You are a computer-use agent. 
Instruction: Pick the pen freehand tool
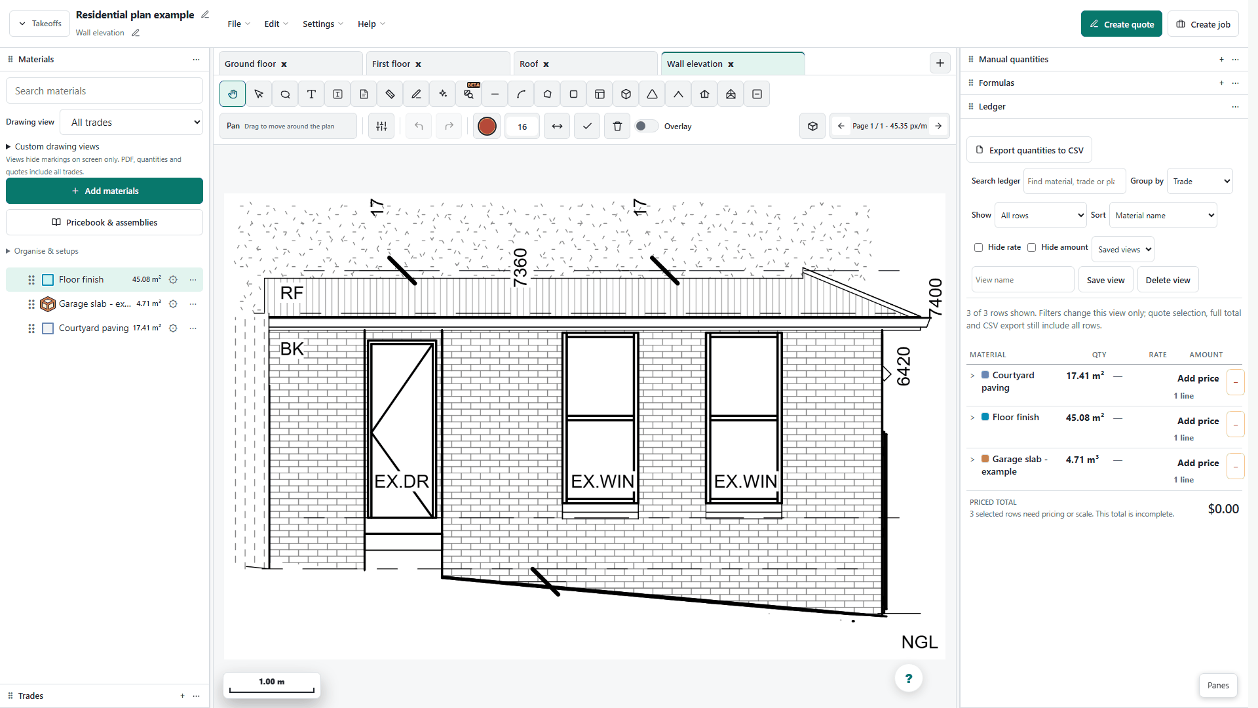coord(416,94)
